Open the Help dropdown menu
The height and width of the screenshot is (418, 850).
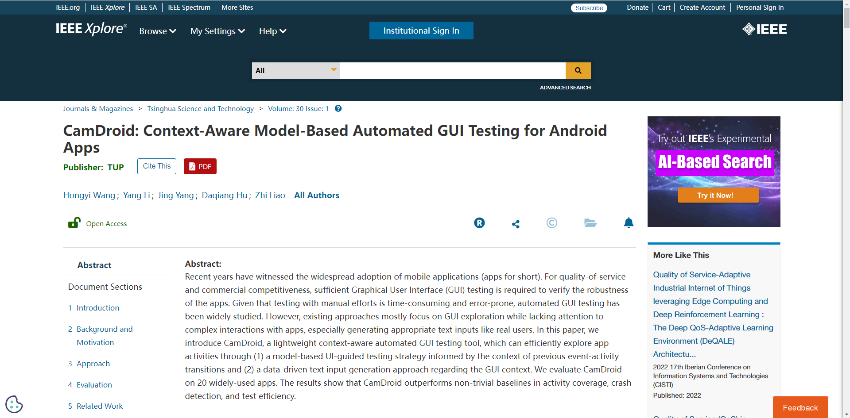[x=272, y=31]
